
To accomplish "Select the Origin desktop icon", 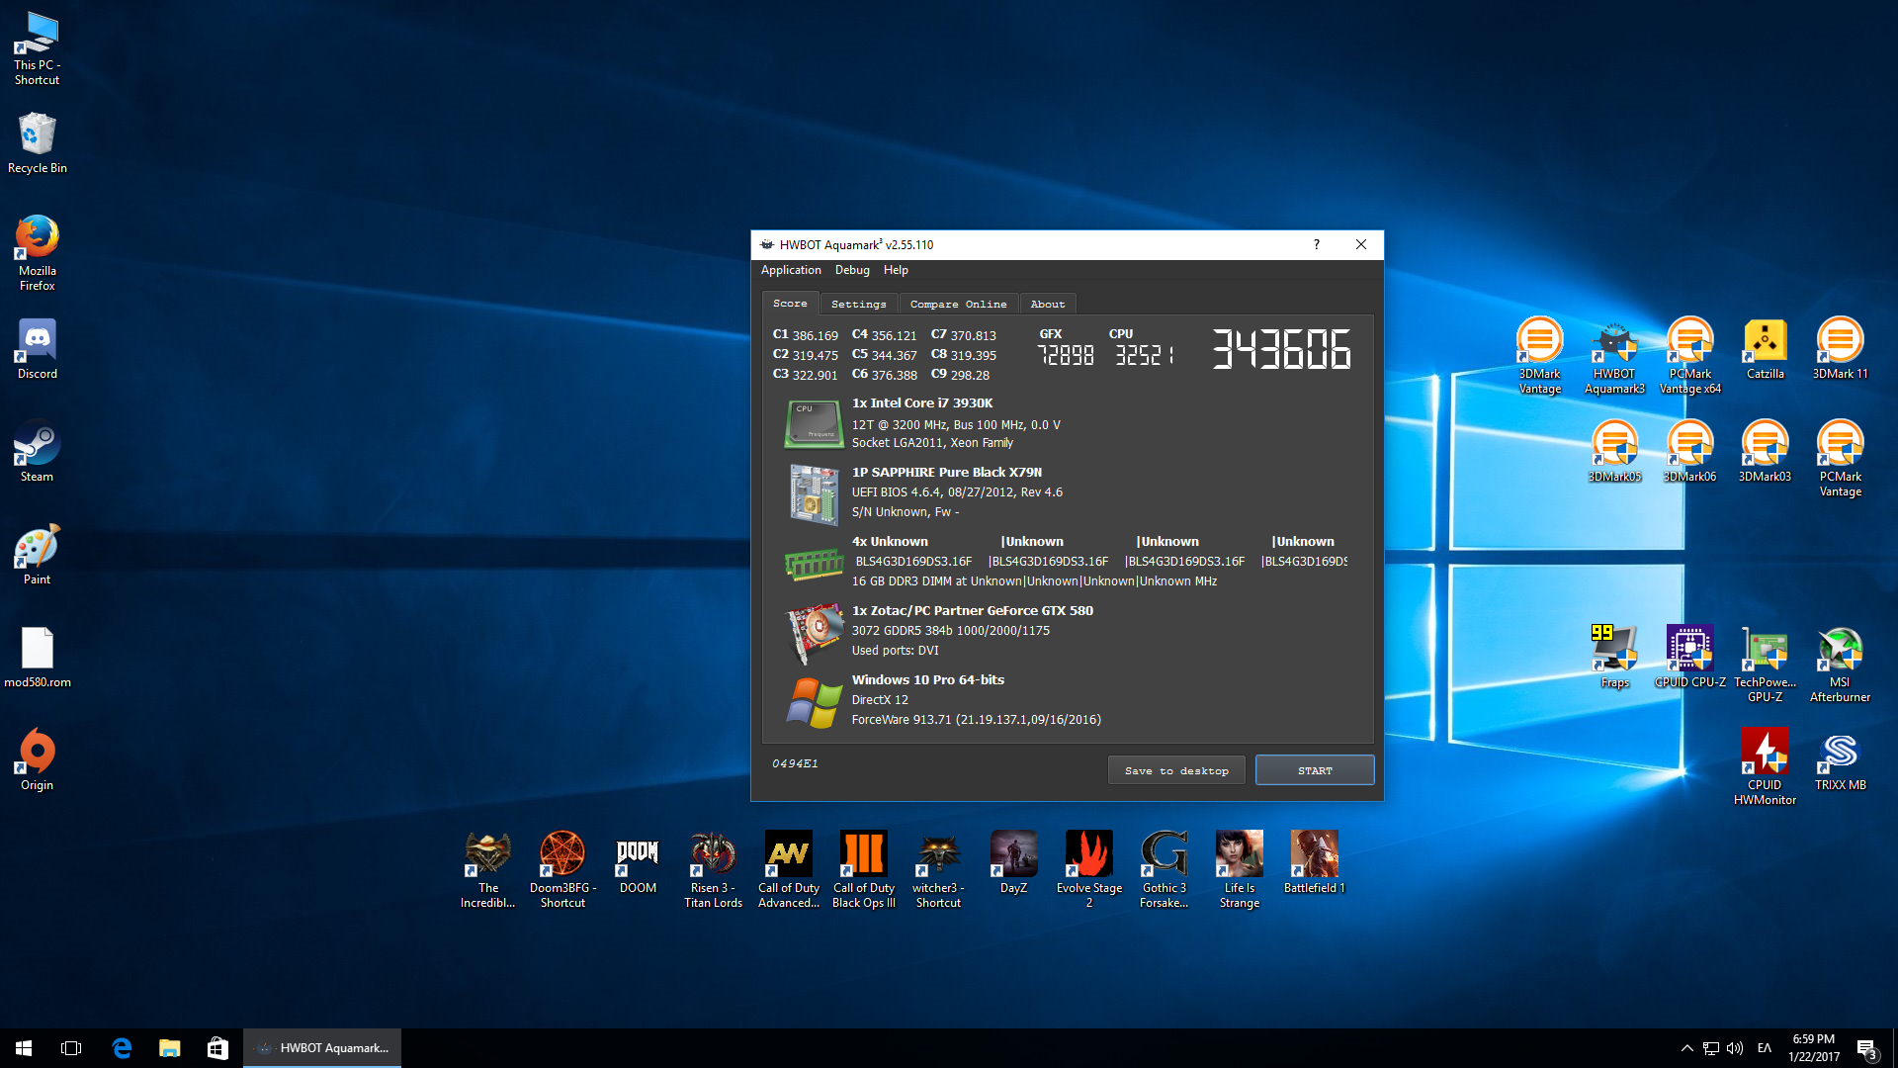I will 37,760.
